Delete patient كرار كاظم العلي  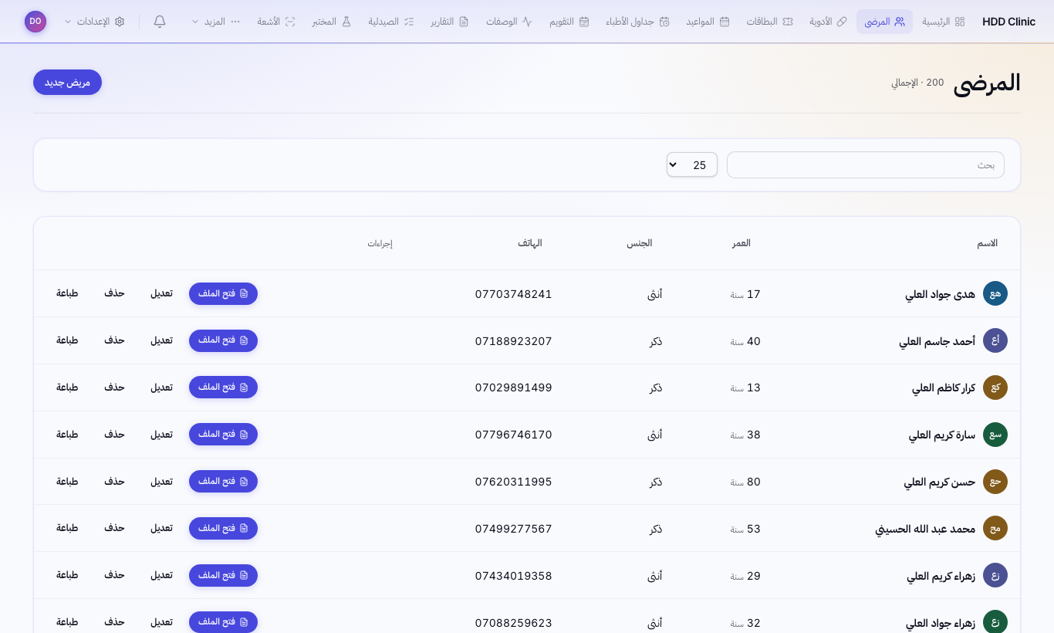click(114, 388)
